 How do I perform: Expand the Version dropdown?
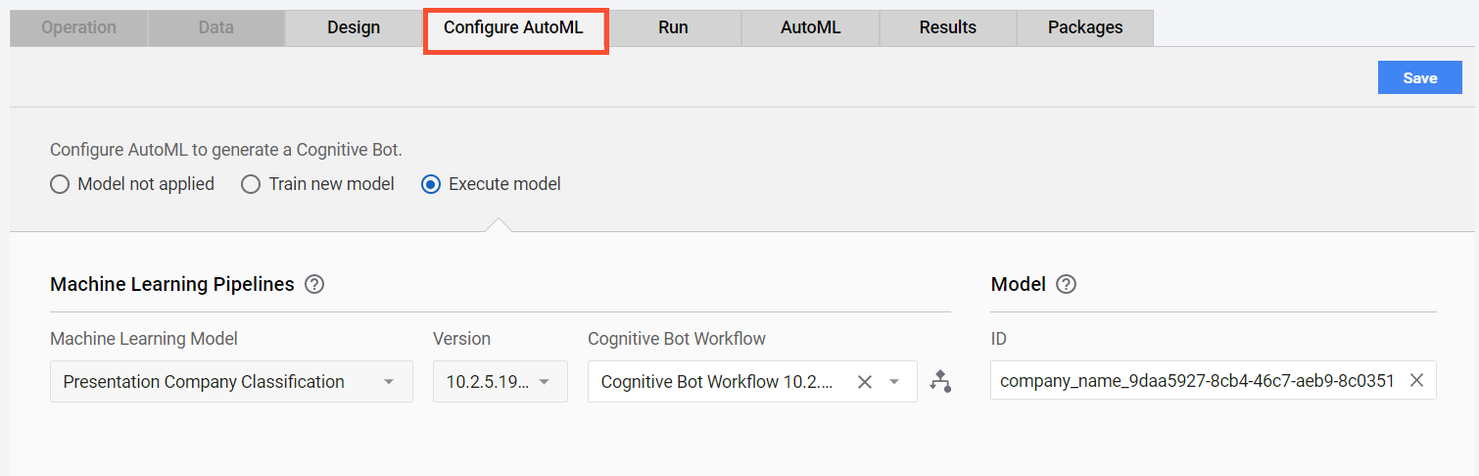tap(501, 382)
